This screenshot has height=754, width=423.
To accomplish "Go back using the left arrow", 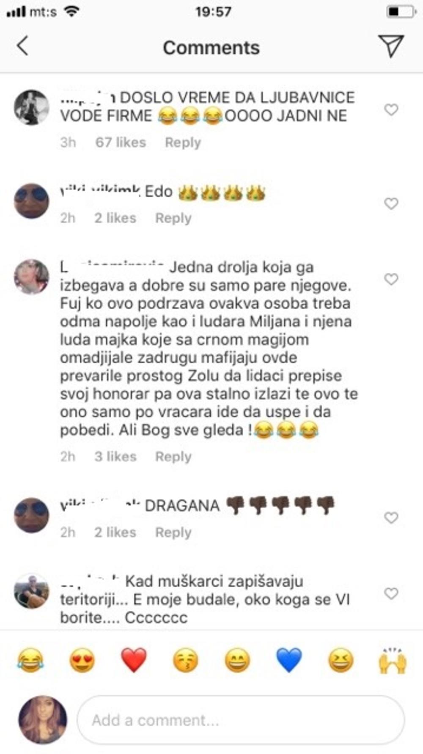I will click(22, 46).
